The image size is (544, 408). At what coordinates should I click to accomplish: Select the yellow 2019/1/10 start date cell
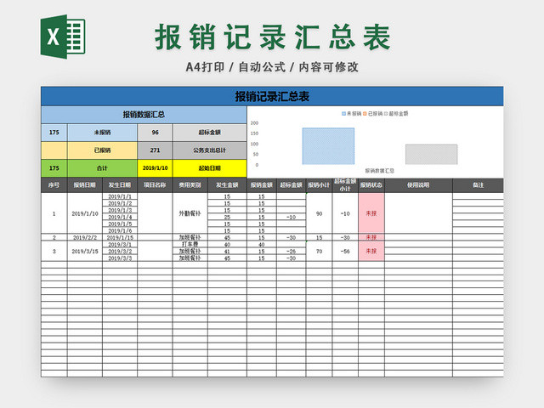pyautogui.click(x=155, y=168)
